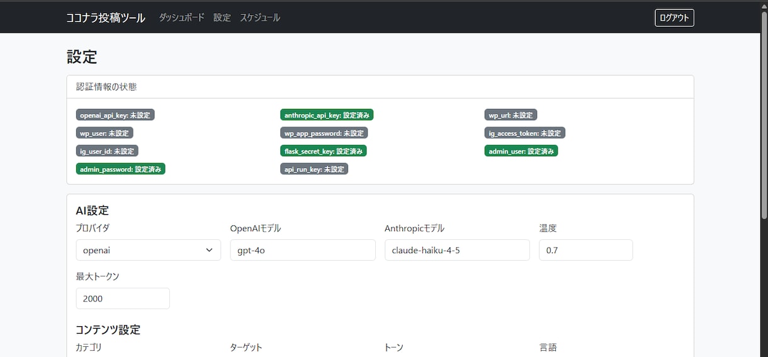Viewport: 768px width, 357px height.
Task: Open the 設定 nav link
Action: [222, 18]
